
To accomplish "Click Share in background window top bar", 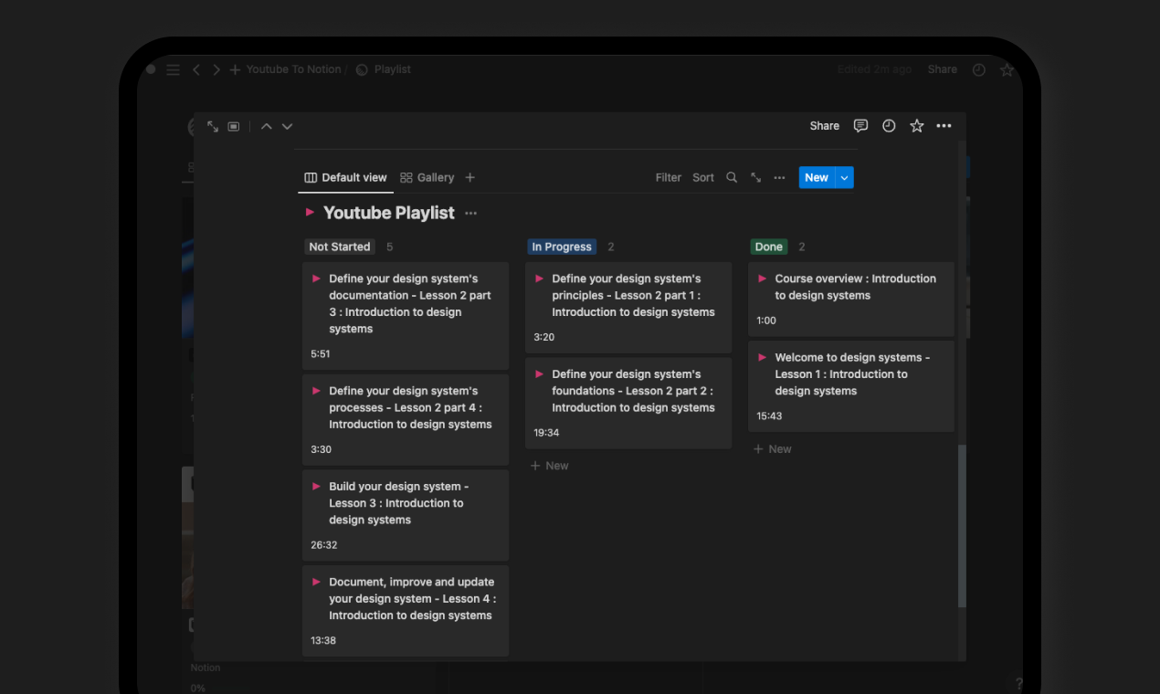I will [942, 69].
